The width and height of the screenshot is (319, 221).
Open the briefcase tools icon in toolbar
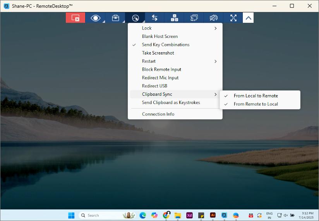[x=115, y=18]
